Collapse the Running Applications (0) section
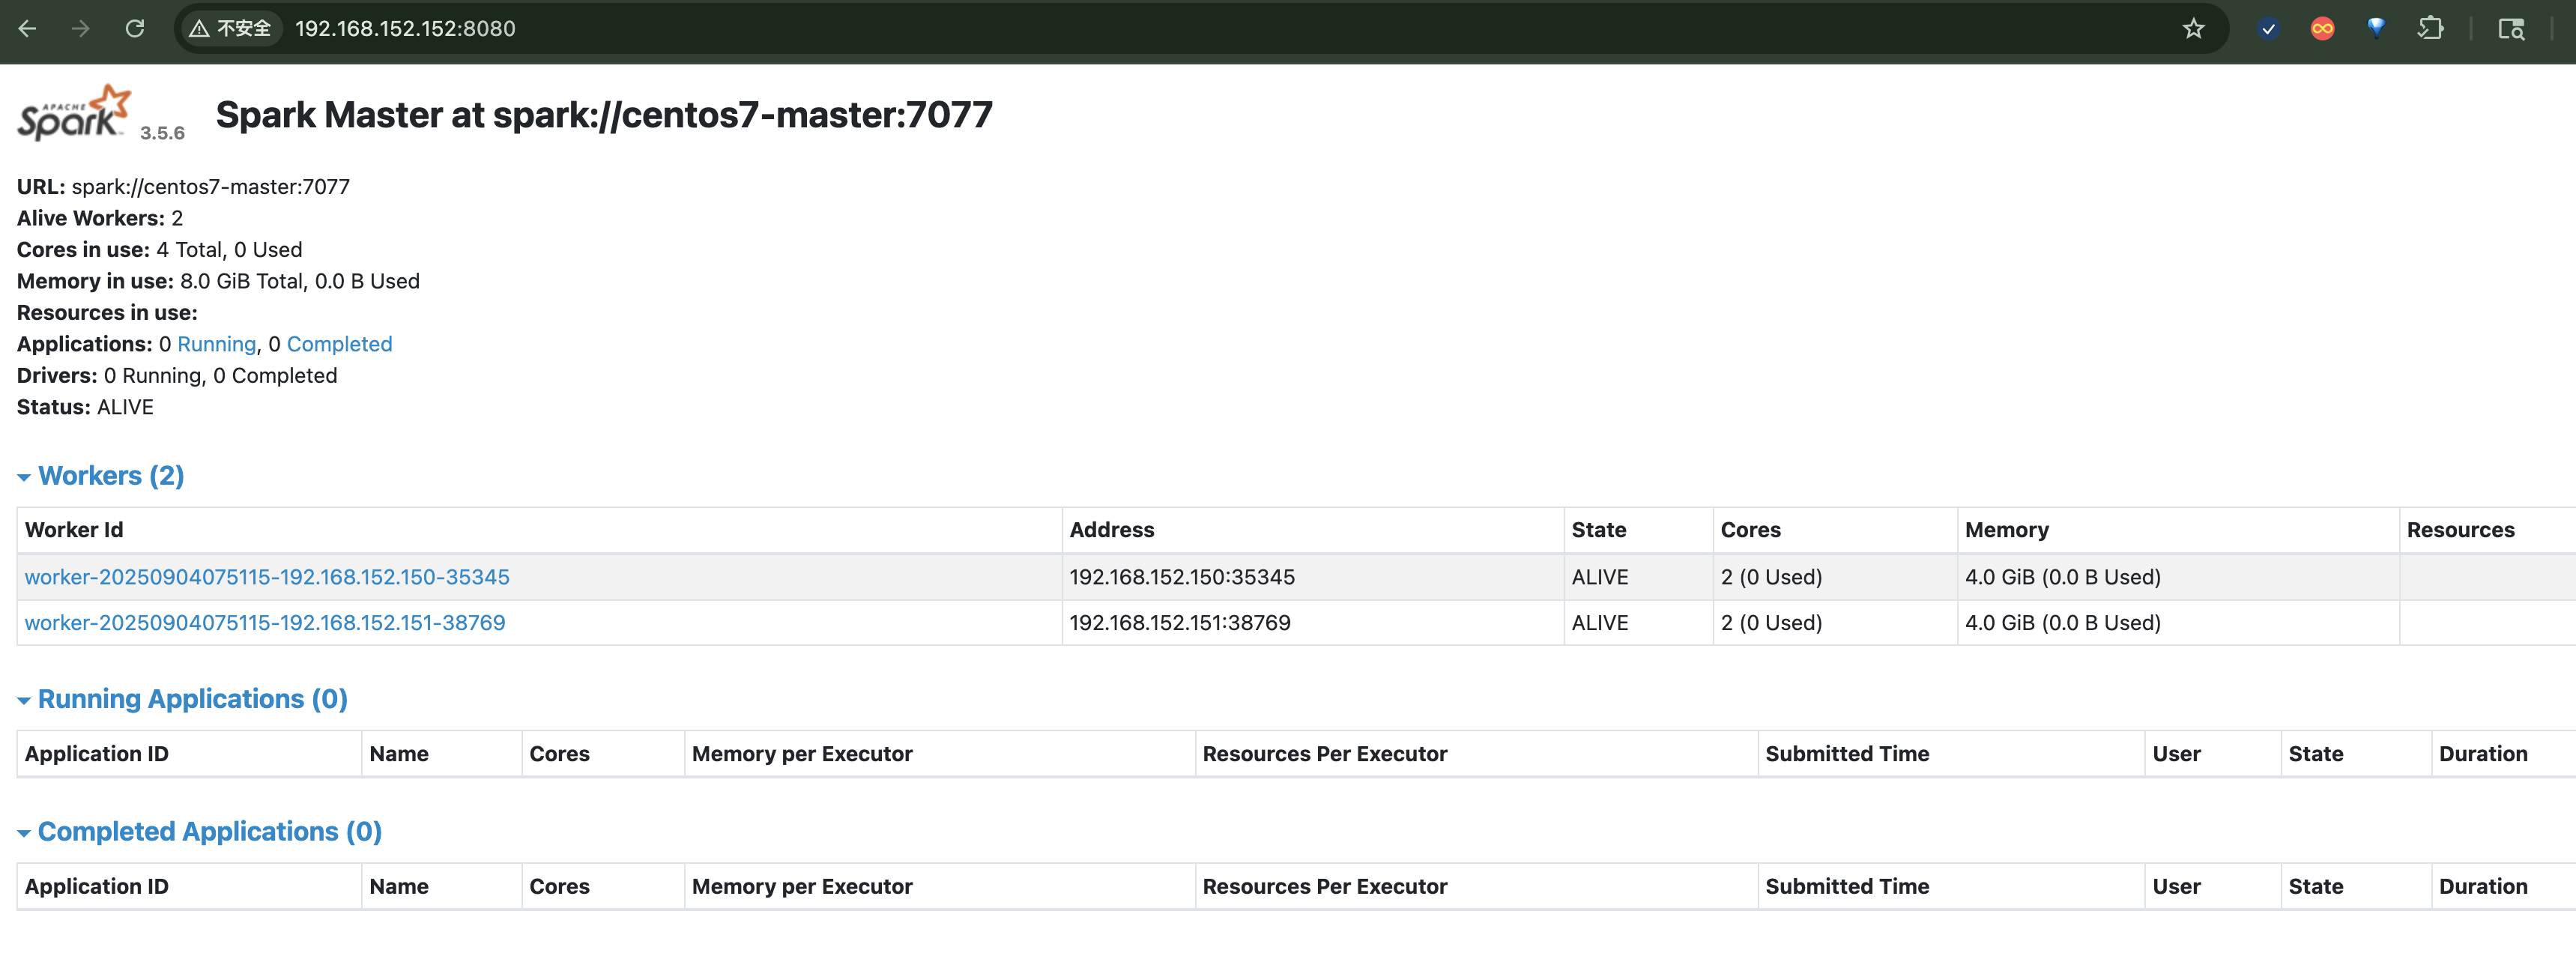The height and width of the screenshot is (953, 2576). click(183, 699)
